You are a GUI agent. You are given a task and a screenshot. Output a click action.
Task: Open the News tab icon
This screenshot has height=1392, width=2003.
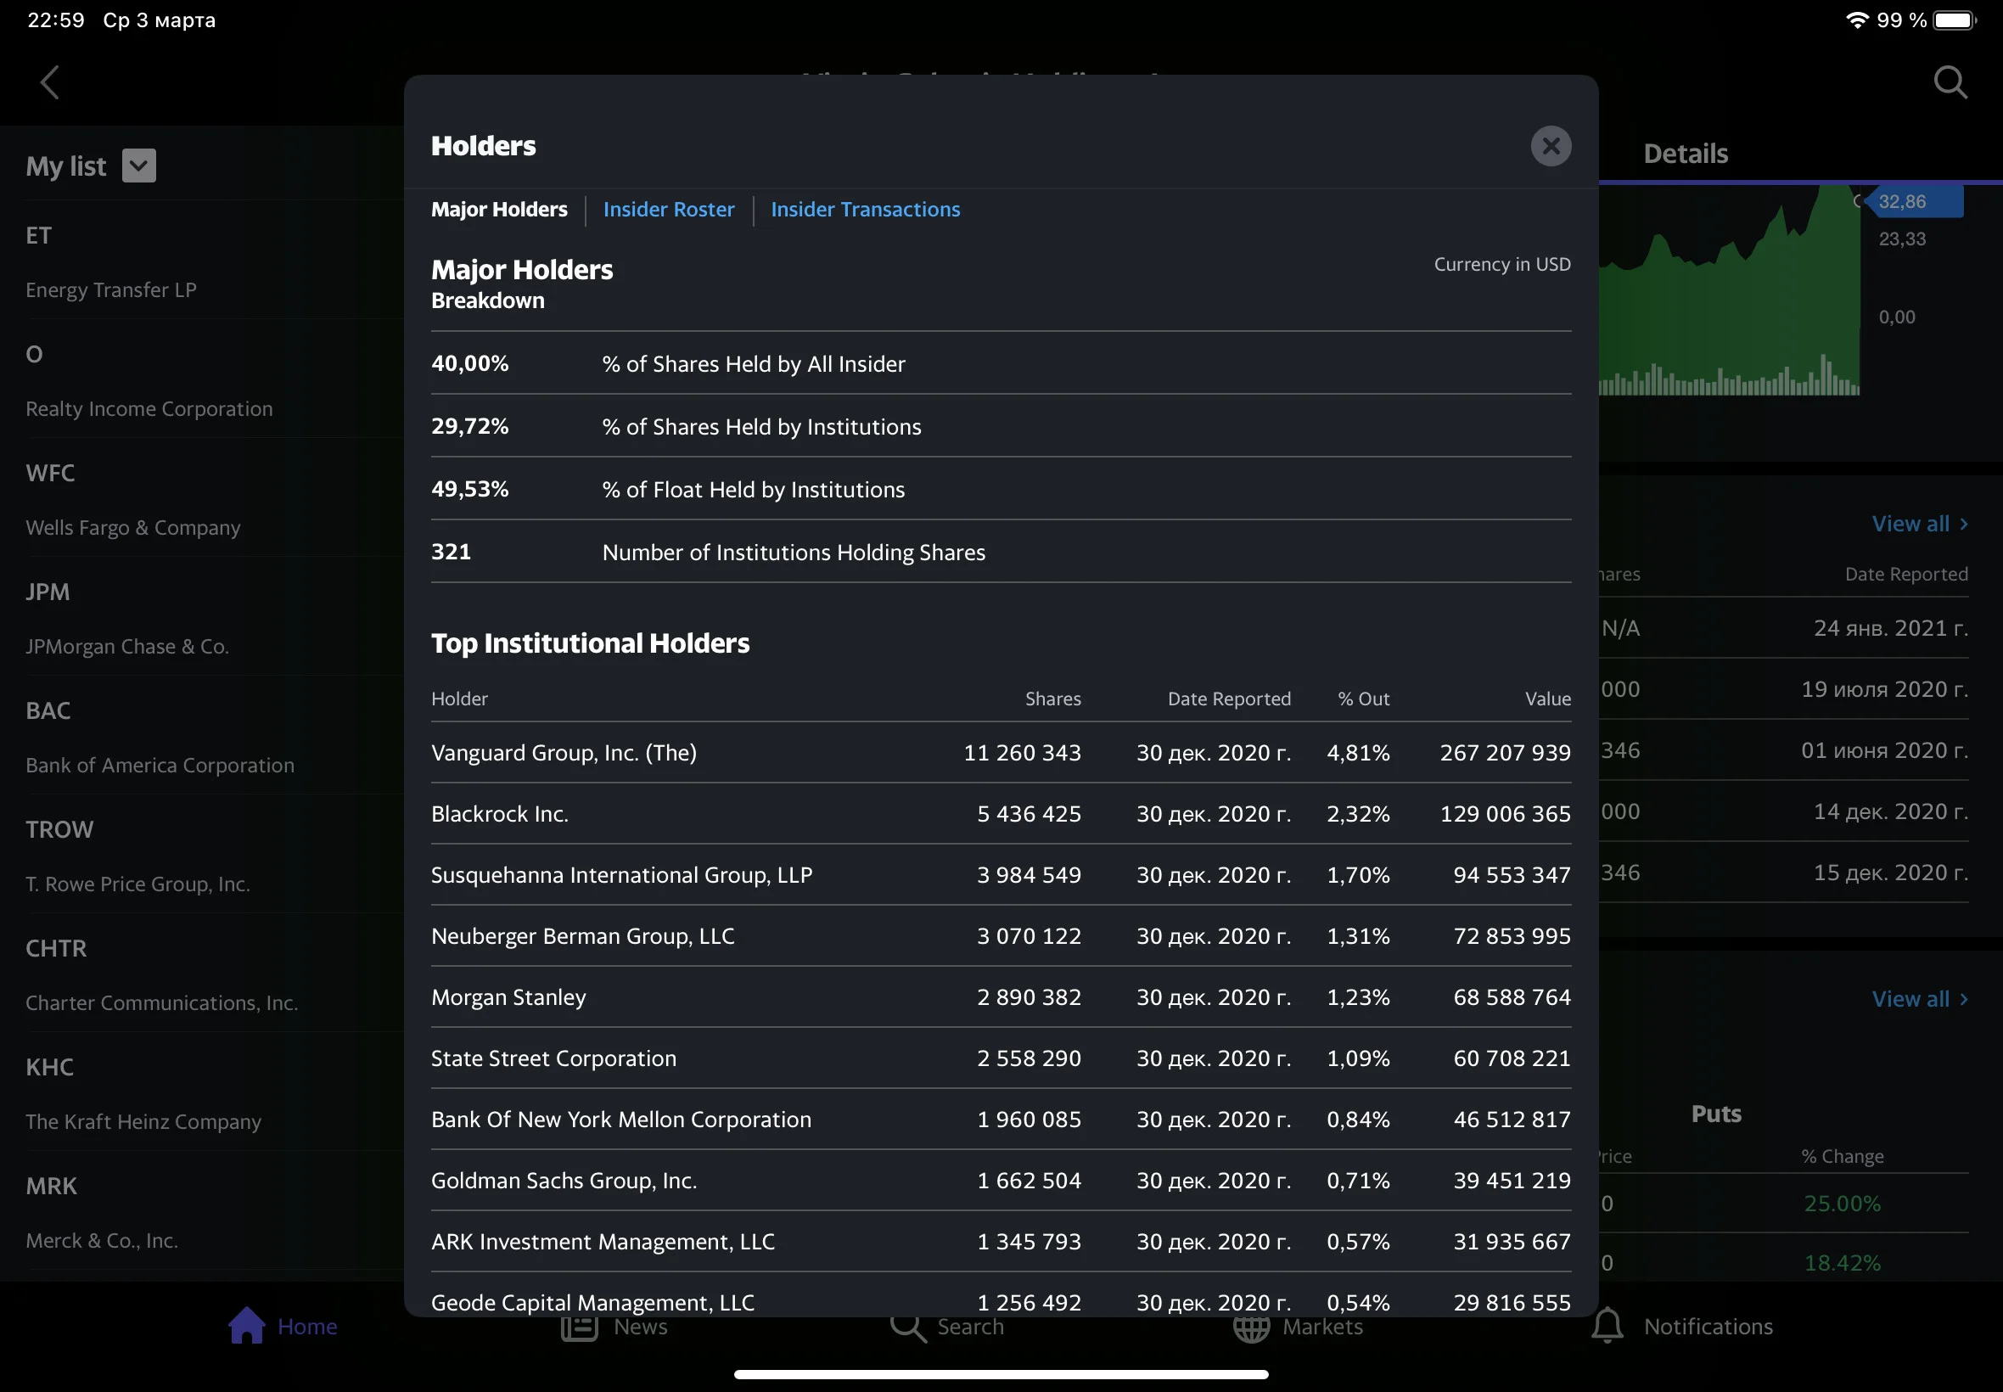click(x=579, y=1327)
